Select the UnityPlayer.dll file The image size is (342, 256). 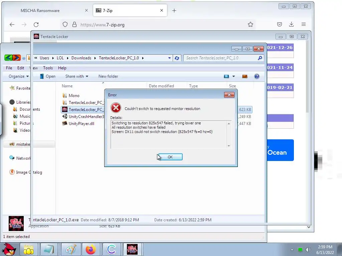[81, 123]
